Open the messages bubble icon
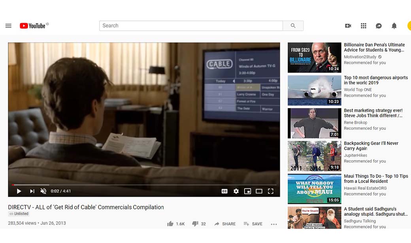Viewport: 411px width, 243px height. click(x=379, y=26)
